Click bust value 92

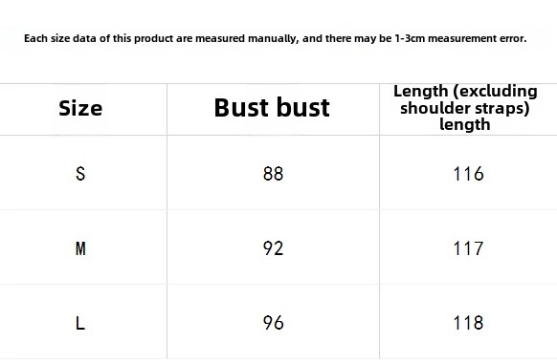[x=273, y=248]
